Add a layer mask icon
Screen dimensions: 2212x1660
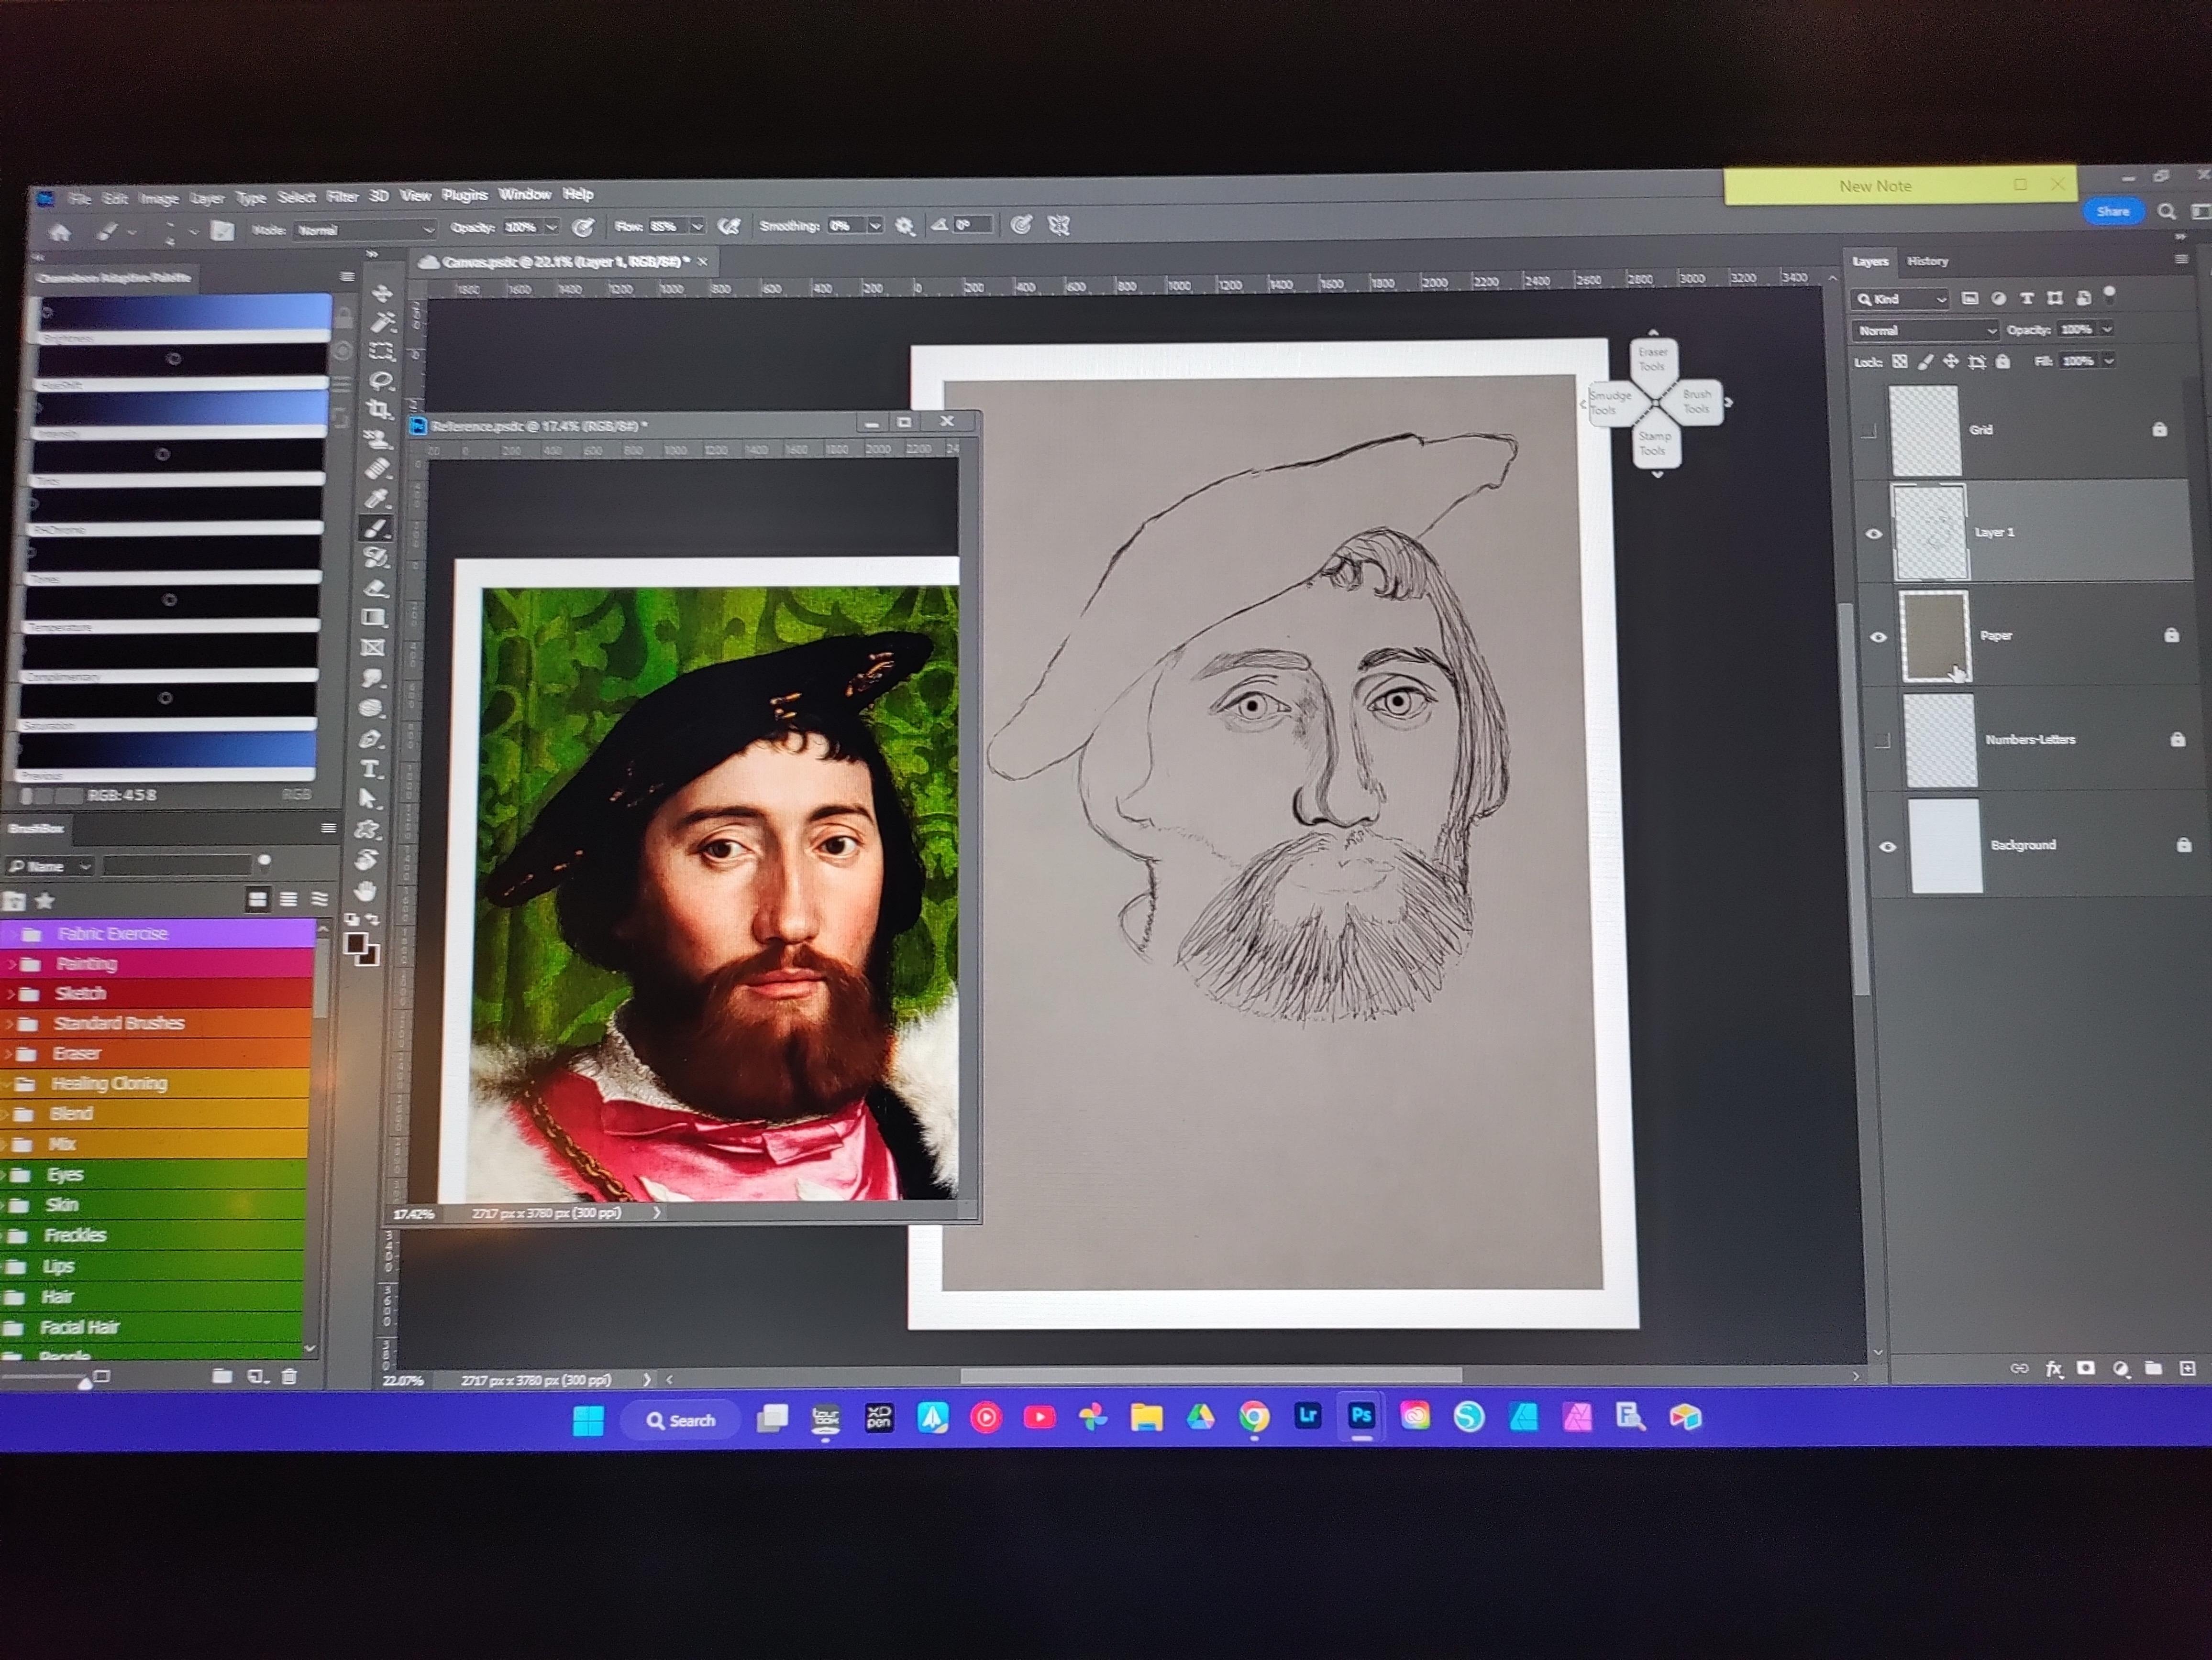2086,1368
